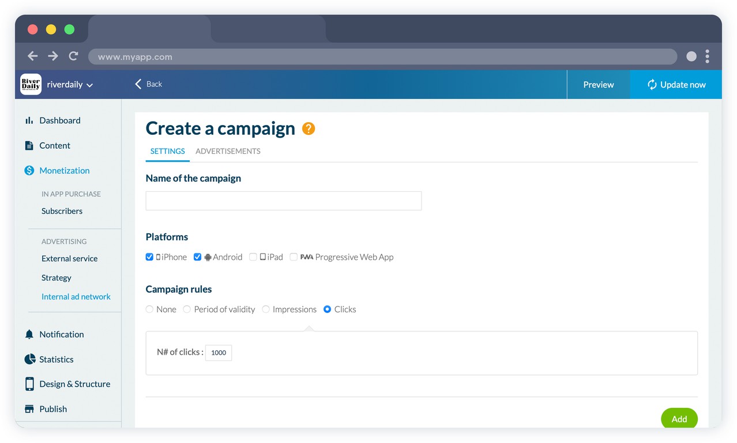Image resolution: width=737 pixels, height=443 pixels.
Task: Click the Monetization dollar icon
Action: click(x=29, y=171)
